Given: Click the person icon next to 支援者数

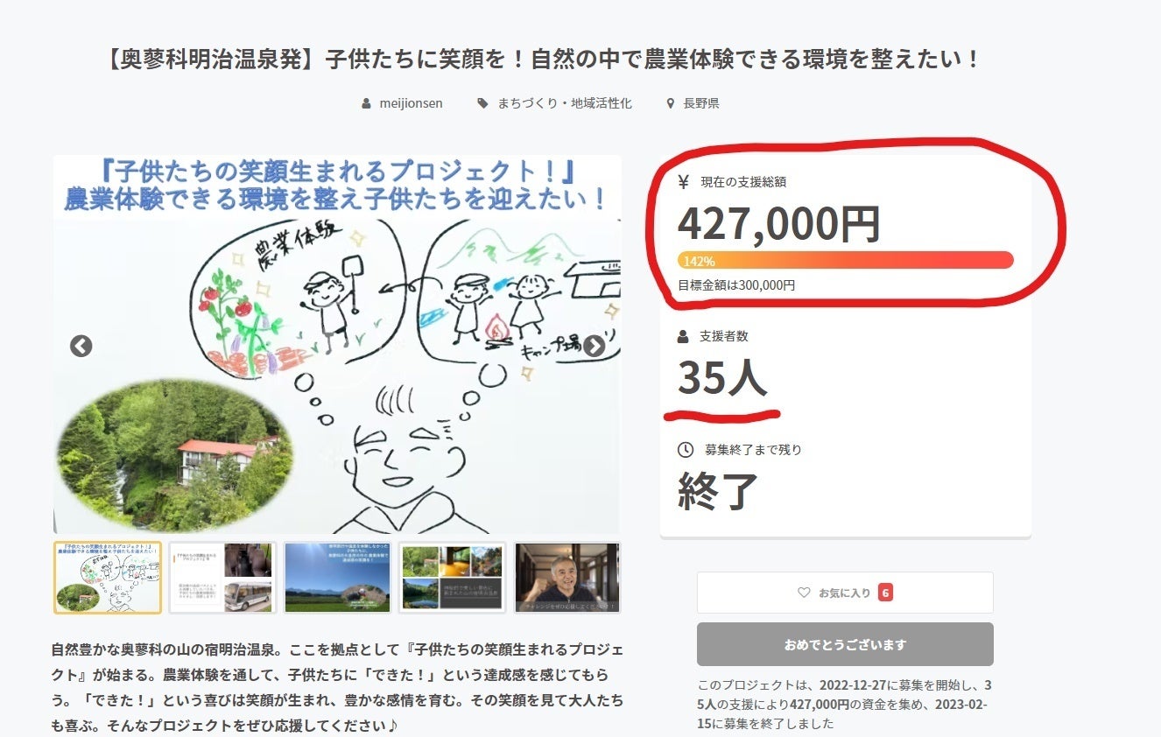Looking at the screenshot, I should [684, 336].
